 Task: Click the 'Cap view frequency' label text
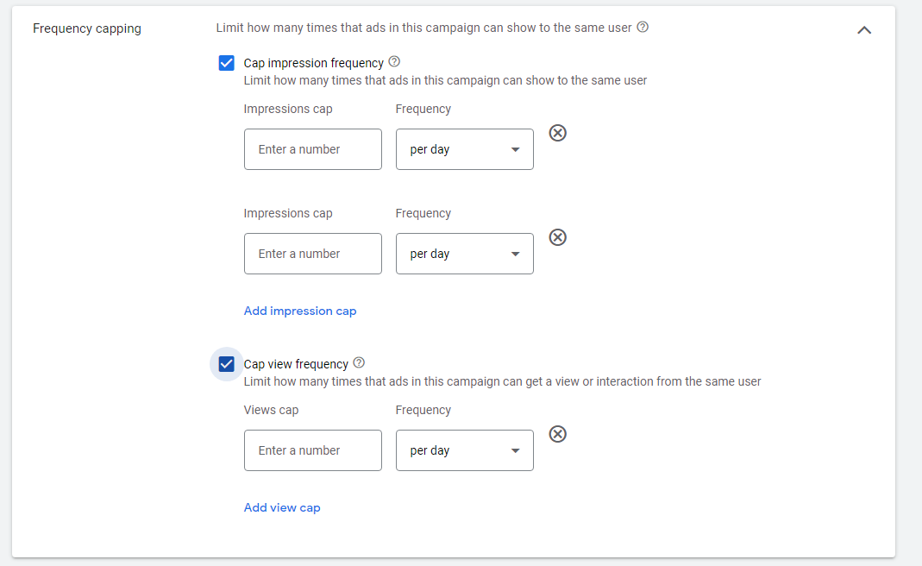(296, 364)
